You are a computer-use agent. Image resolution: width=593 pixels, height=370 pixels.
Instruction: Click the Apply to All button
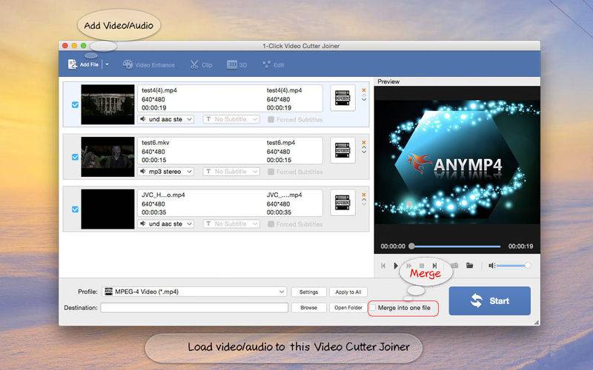coord(348,292)
